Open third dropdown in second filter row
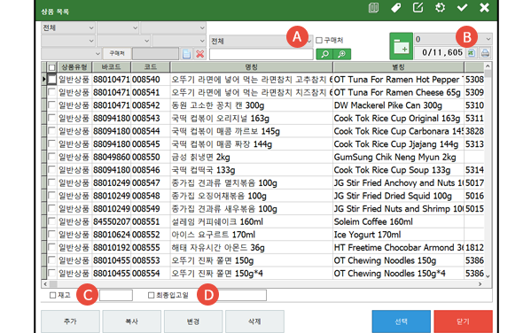This screenshot has width=531, height=333. coord(179,41)
